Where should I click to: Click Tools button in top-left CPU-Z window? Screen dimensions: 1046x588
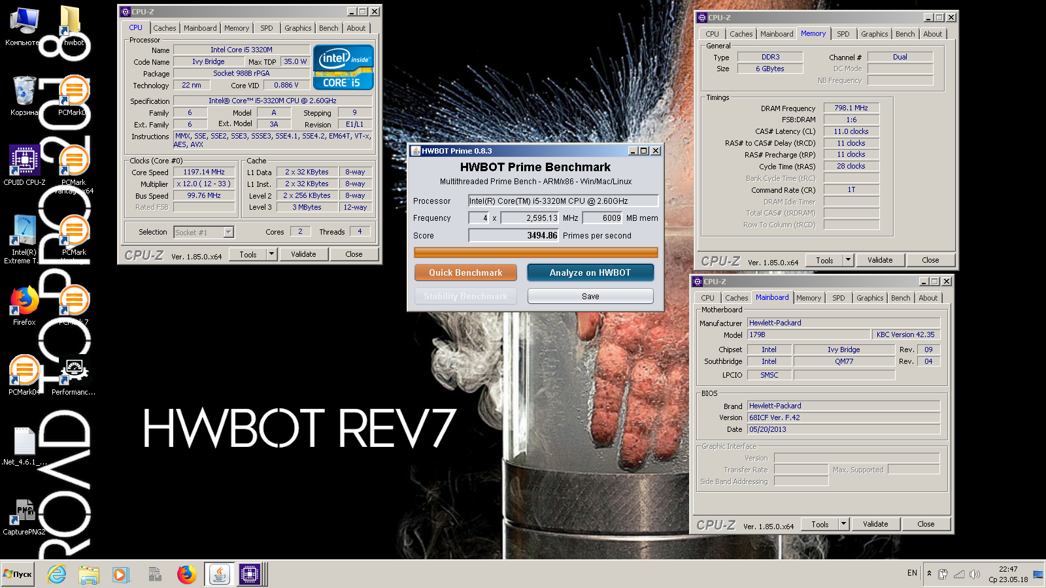coord(248,254)
